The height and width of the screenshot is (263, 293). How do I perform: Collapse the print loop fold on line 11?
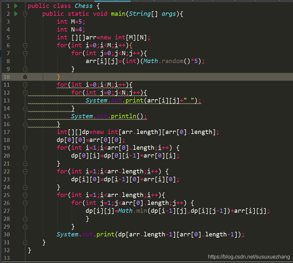25,85
